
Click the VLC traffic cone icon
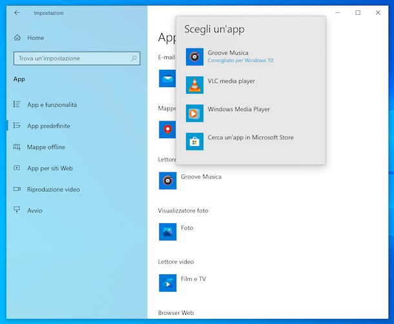194,85
